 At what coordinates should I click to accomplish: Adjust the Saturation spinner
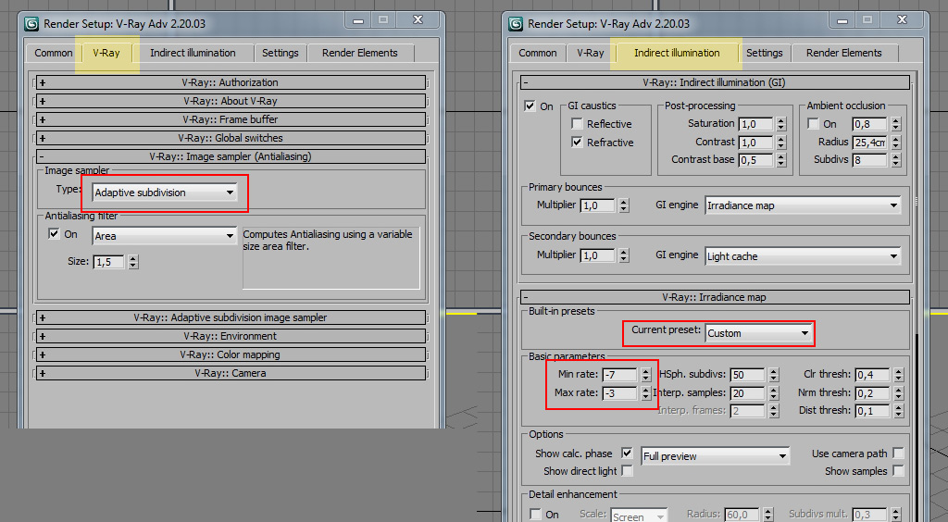781,124
